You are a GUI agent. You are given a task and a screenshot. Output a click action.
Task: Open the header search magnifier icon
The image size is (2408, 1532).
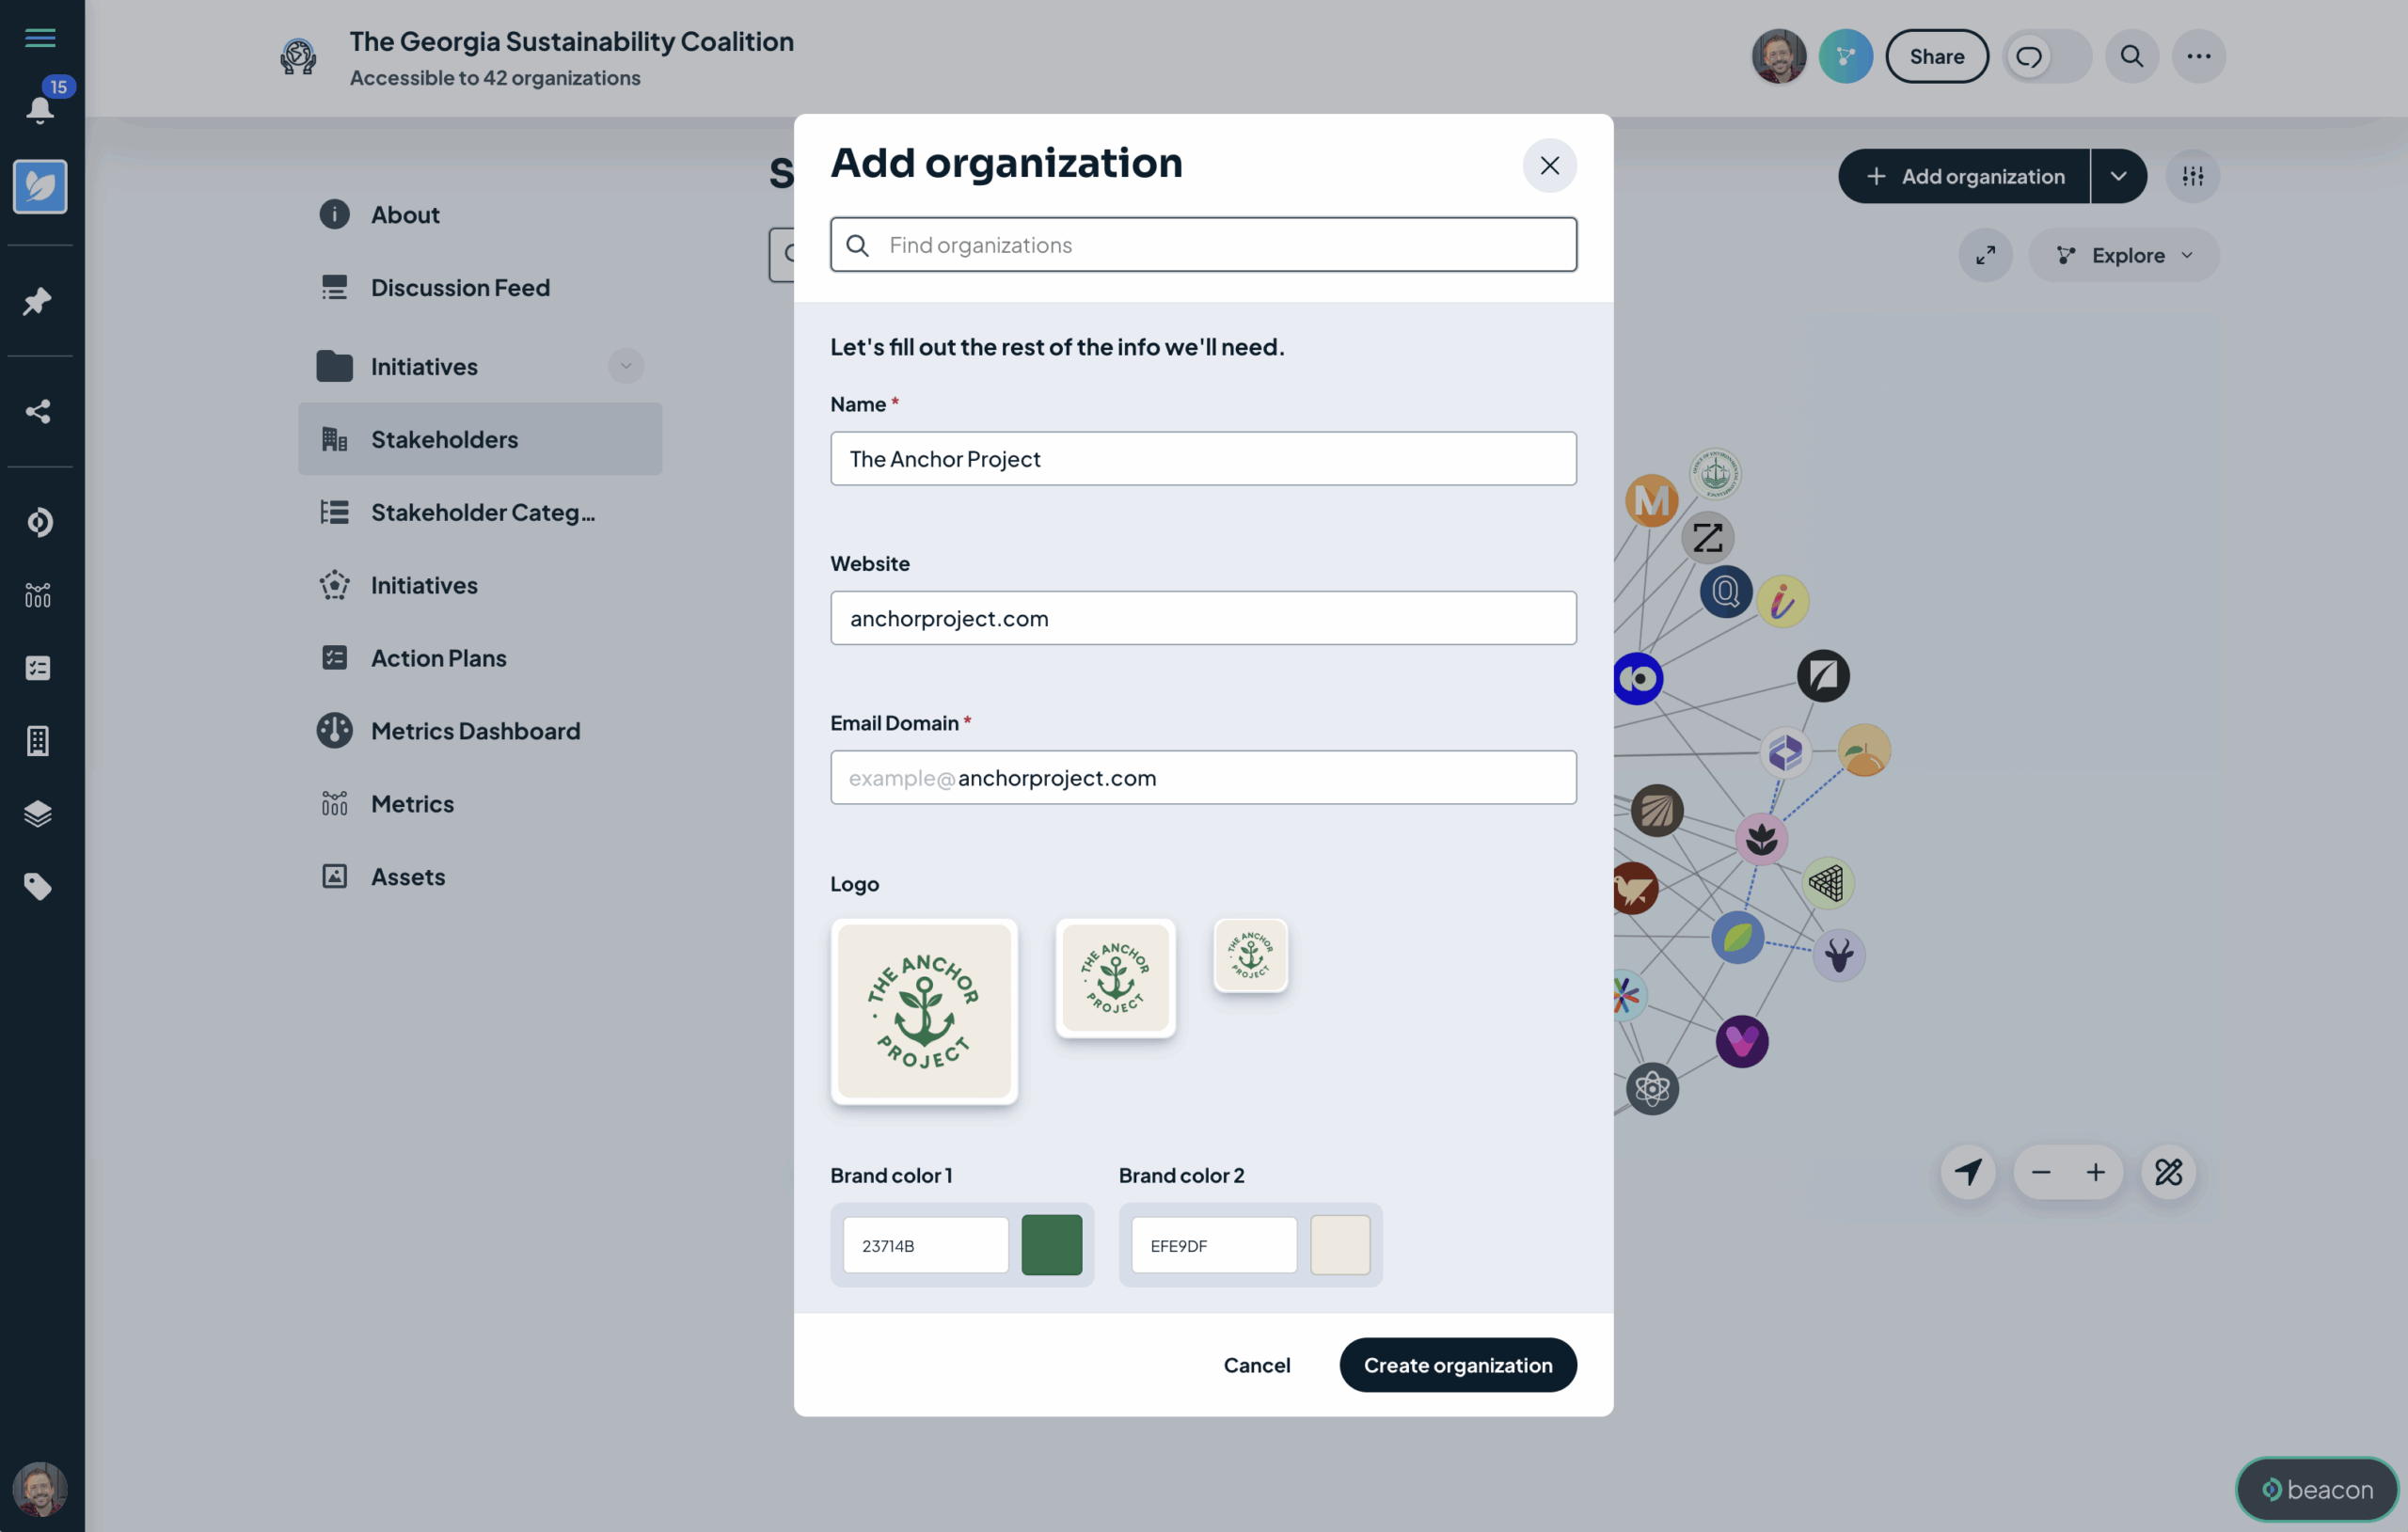2131,56
